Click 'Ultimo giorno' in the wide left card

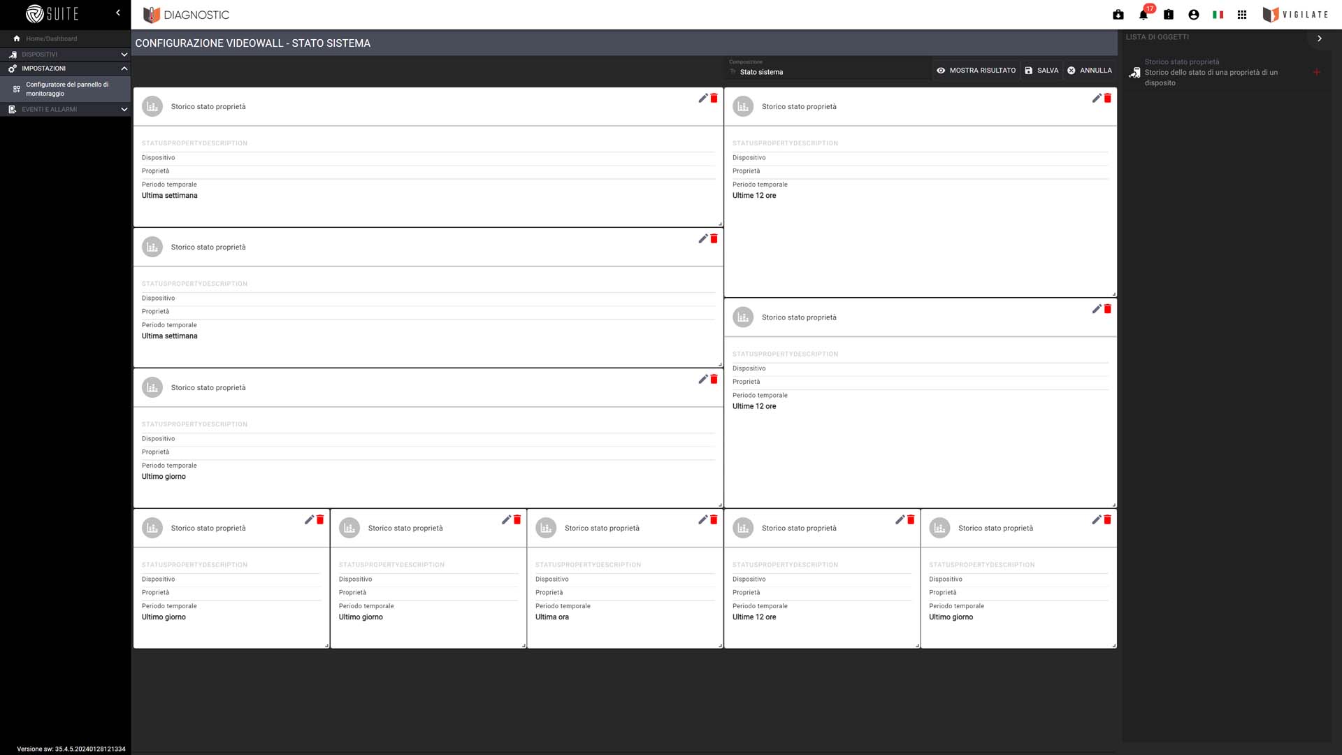click(164, 477)
